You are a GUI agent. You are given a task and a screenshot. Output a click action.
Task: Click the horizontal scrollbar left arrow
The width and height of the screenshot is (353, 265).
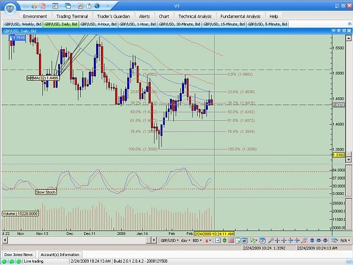(5, 240)
